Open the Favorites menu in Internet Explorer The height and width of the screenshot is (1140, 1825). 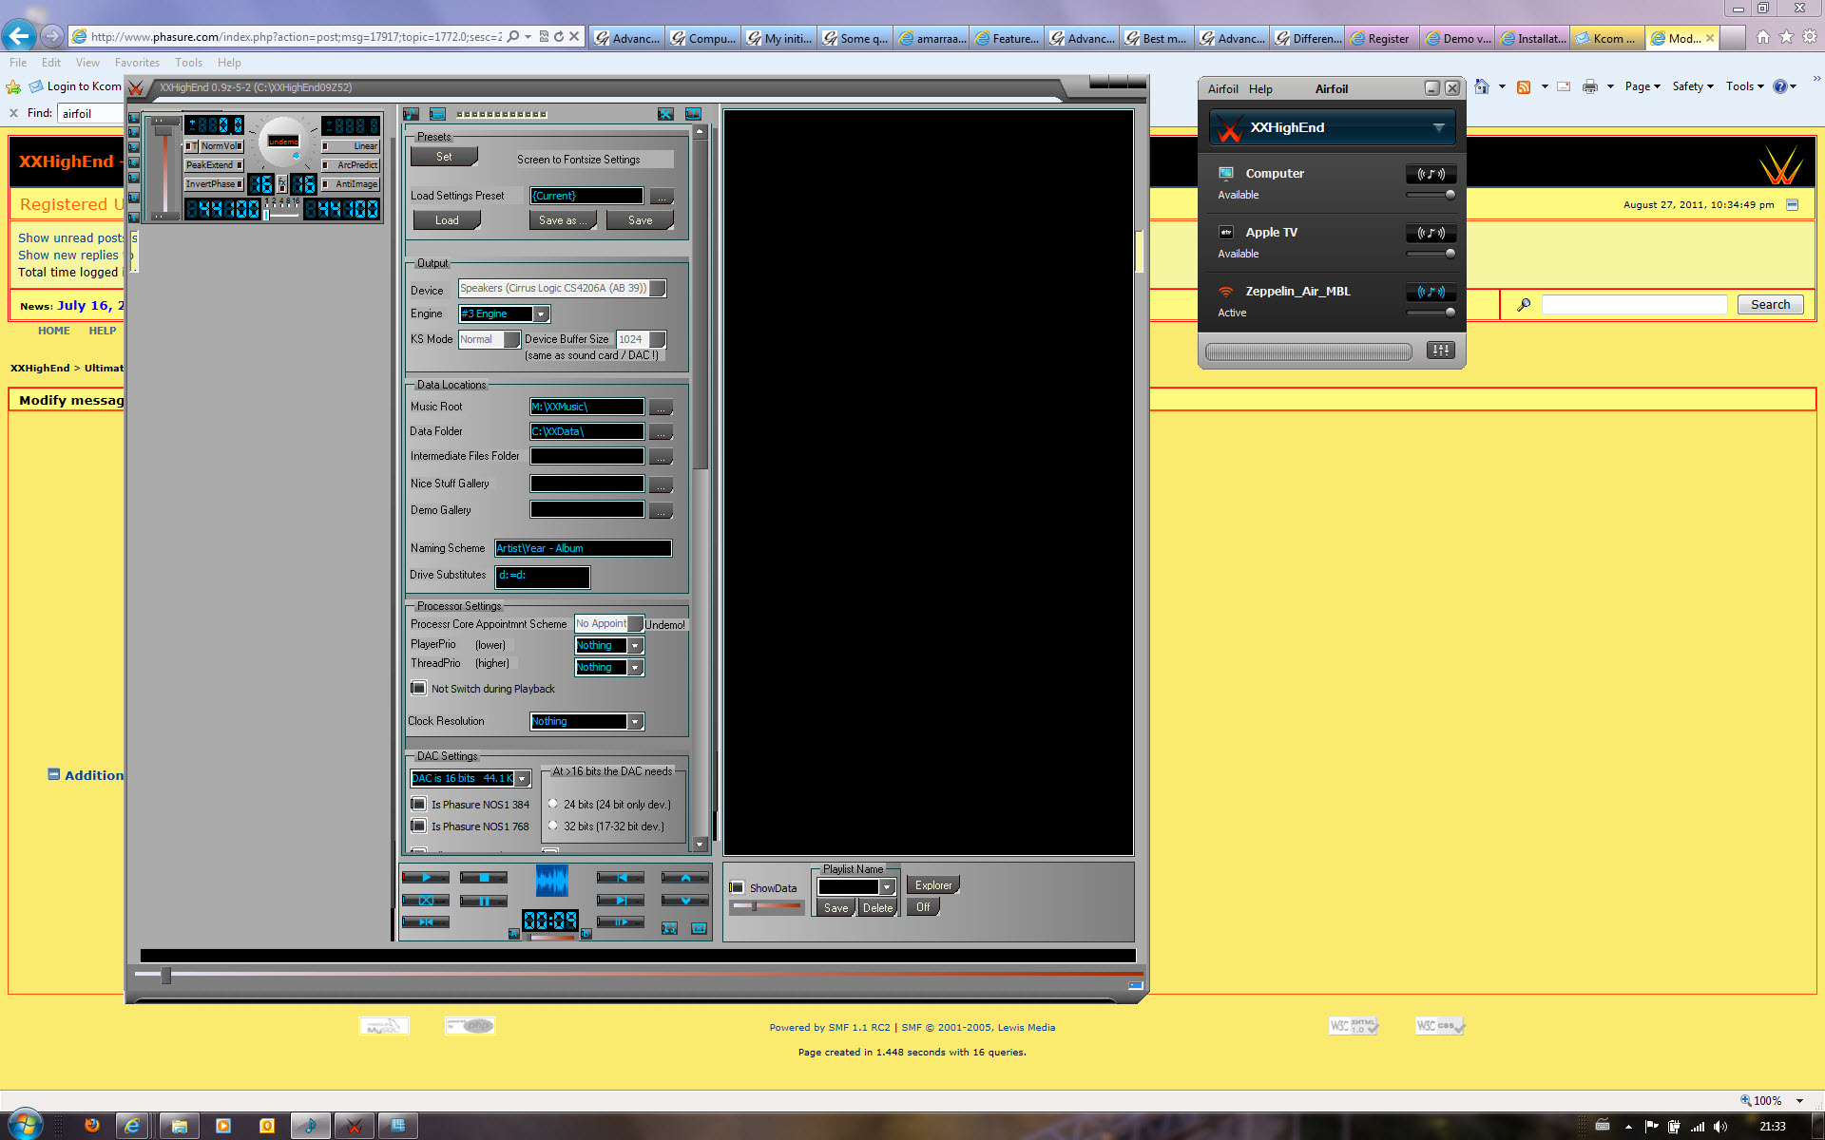[x=137, y=63]
